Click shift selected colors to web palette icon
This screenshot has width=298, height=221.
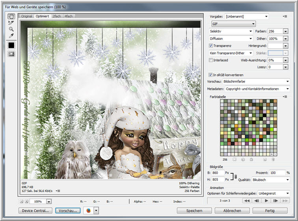tap(243, 160)
